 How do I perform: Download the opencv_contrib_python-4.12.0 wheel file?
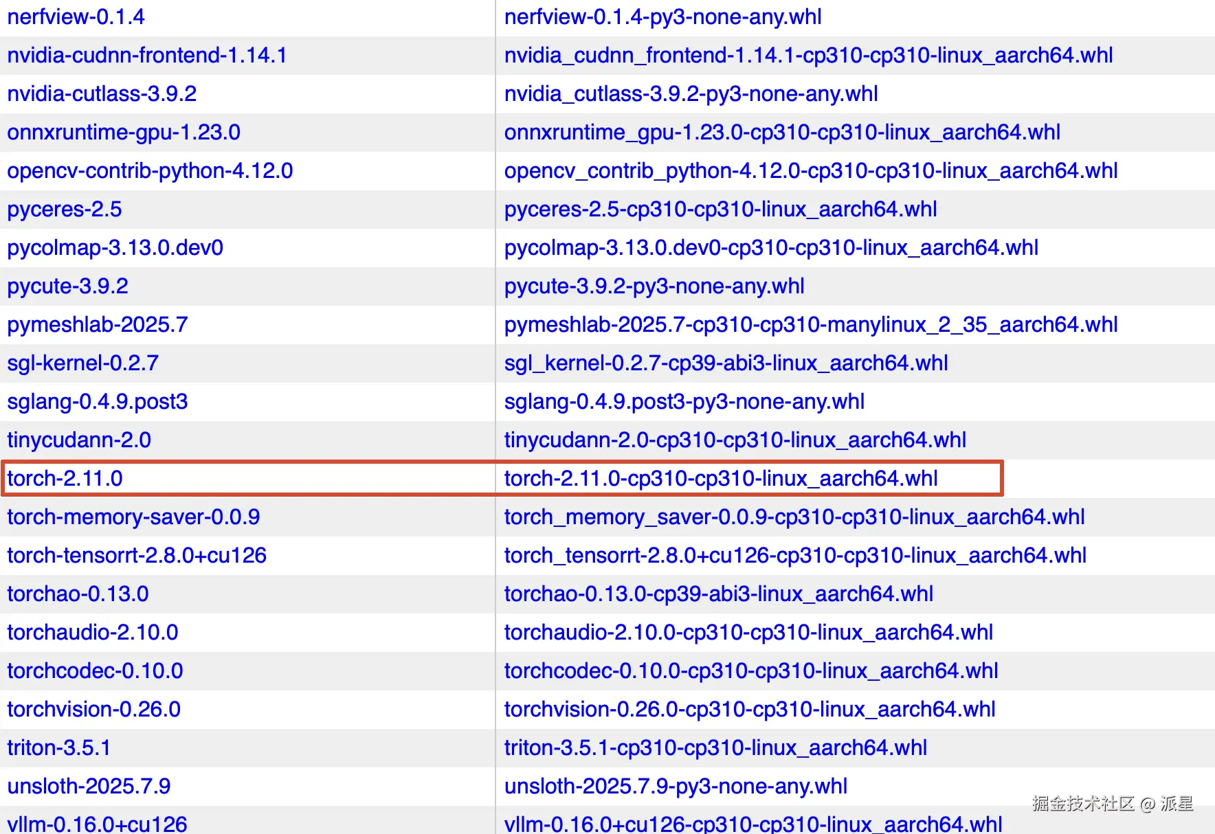click(811, 170)
